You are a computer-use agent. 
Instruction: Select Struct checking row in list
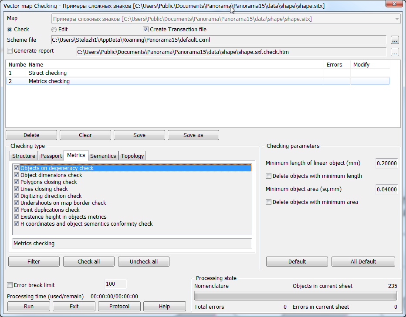pos(47,73)
